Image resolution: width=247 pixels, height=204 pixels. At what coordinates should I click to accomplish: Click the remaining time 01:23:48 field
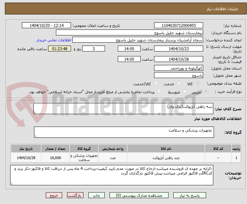tap(60, 49)
